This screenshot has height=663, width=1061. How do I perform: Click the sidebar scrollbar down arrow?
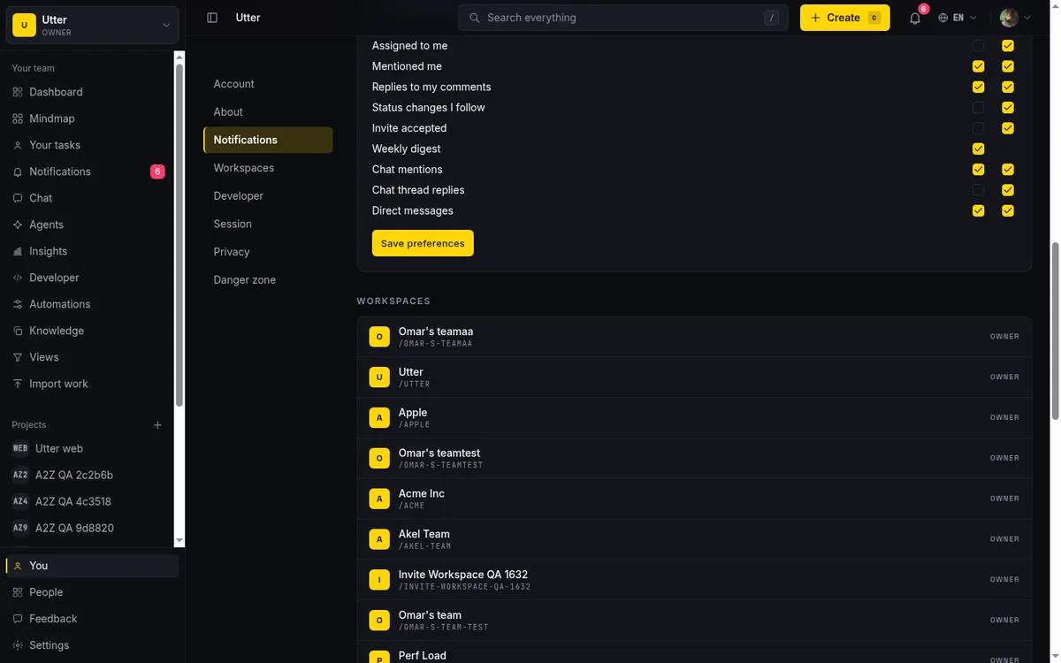coord(179,540)
